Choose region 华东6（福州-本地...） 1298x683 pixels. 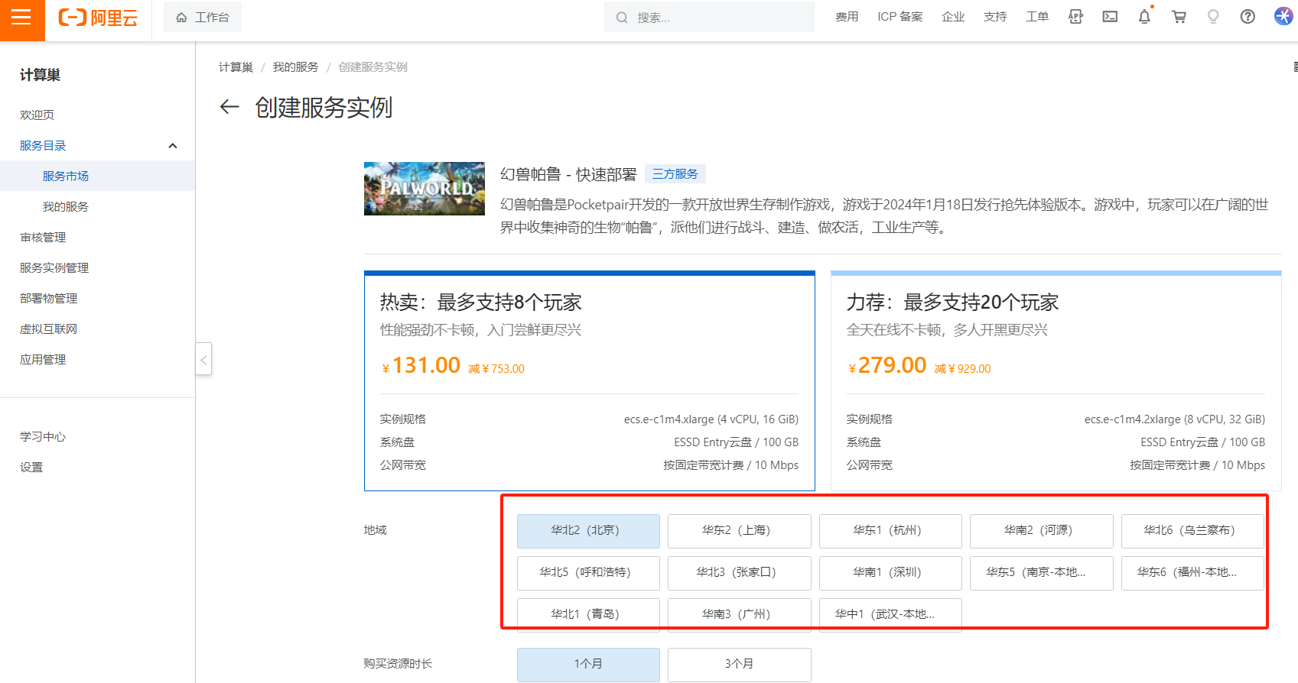(x=1192, y=573)
